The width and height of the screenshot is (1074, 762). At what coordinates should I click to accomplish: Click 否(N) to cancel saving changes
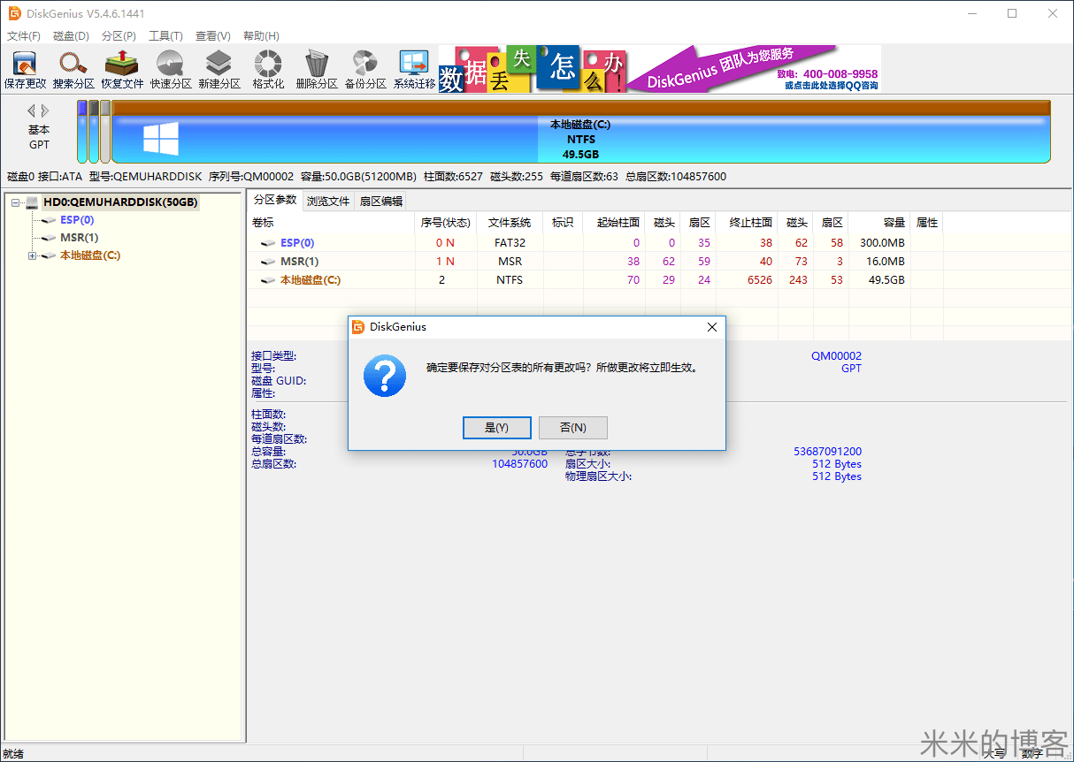(572, 427)
